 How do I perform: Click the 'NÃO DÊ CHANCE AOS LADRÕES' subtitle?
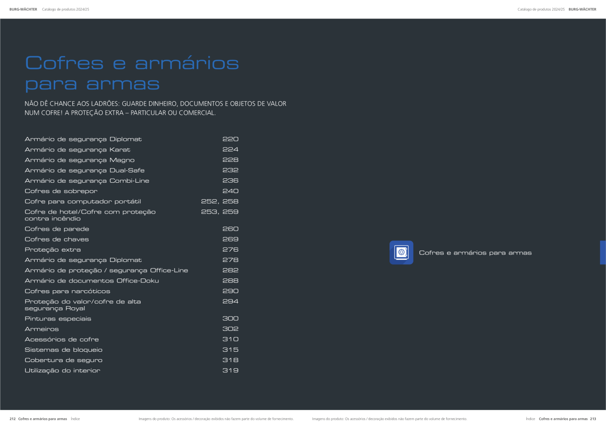click(155, 108)
